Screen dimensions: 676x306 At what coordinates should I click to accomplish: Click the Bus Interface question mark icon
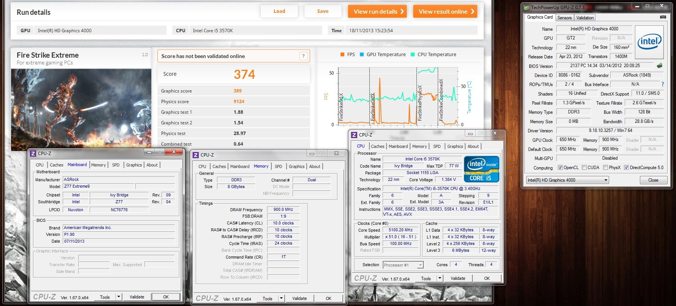pos(663,84)
